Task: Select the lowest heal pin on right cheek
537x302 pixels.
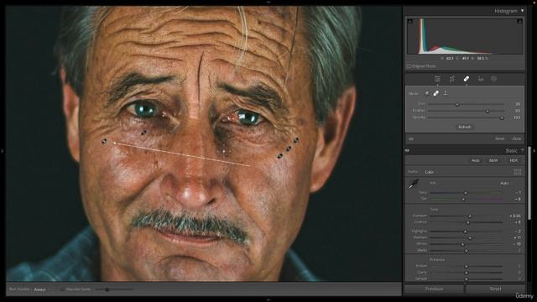Action: point(280,156)
